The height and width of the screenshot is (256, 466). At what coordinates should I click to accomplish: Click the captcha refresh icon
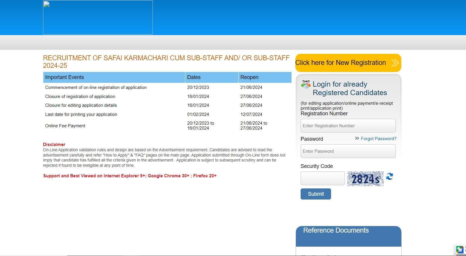(x=389, y=176)
